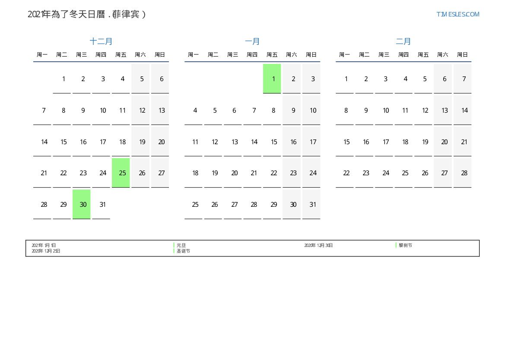Click green marker beside 元旦

coord(174,245)
